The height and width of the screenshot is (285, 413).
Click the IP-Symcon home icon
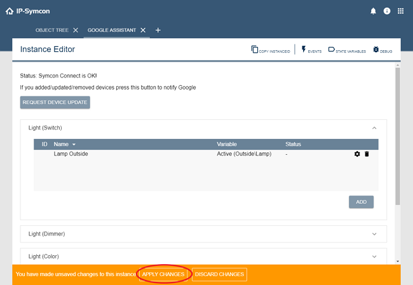(x=9, y=11)
